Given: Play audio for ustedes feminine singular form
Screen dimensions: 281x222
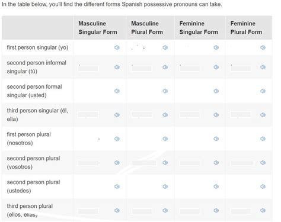Looking at the screenshot, I should coord(216,186).
